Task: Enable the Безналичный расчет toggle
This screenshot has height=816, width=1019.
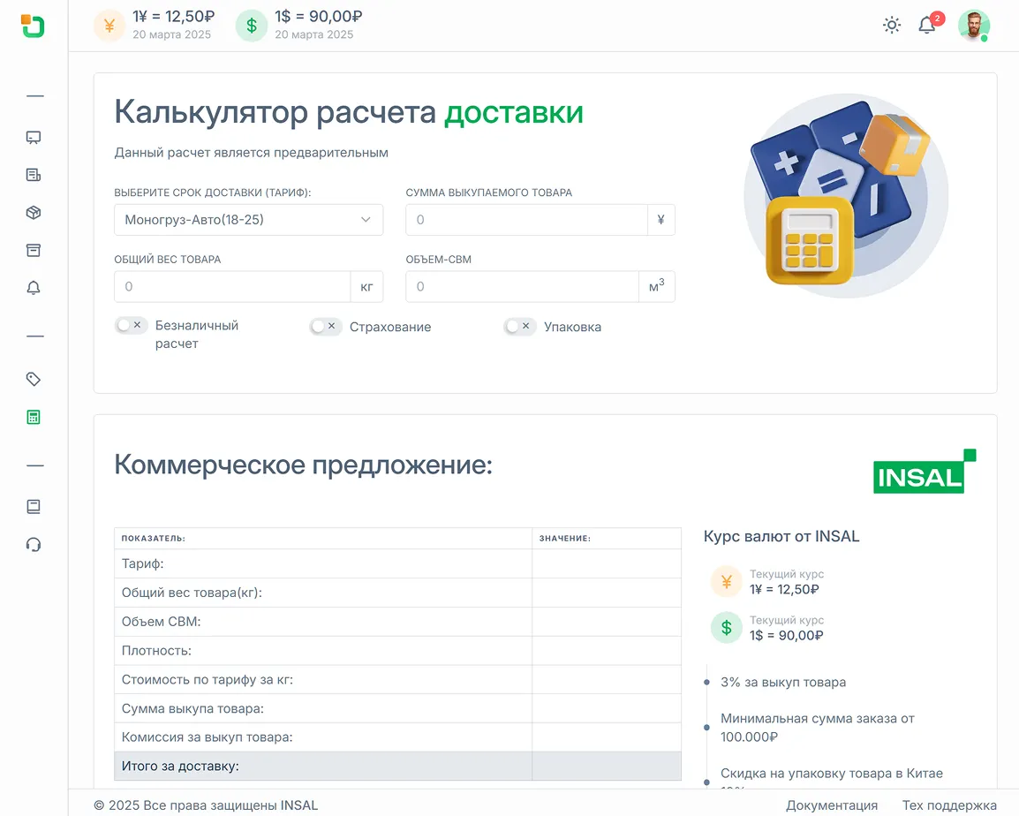Action: pyautogui.click(x=130, y=326)
